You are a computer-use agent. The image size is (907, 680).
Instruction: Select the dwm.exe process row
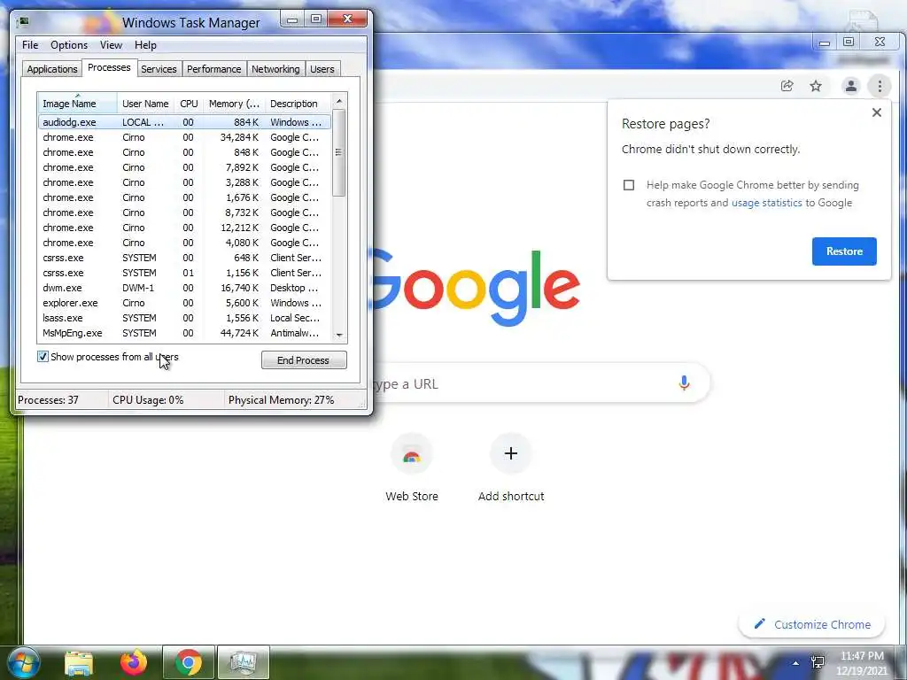[185, 288]
